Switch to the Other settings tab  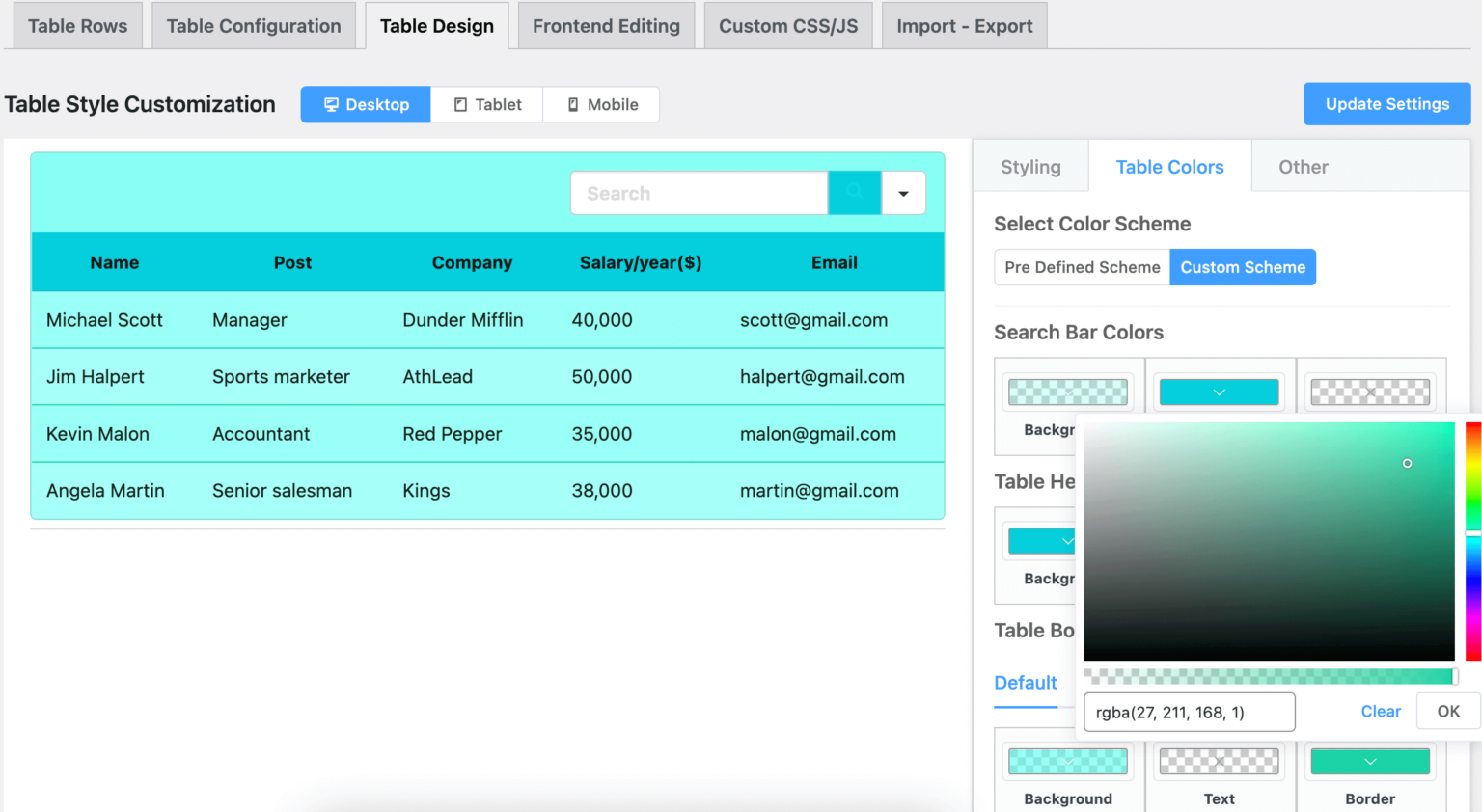coord(1303,166)
